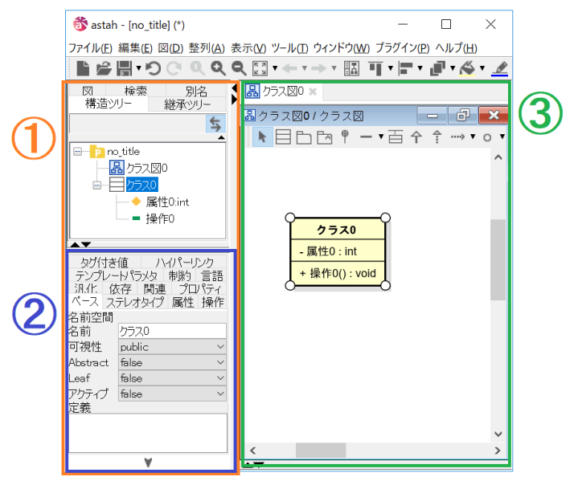Select the Package tool in diagram toolbar
Screen dimensions: 574x481
(303, 137)
